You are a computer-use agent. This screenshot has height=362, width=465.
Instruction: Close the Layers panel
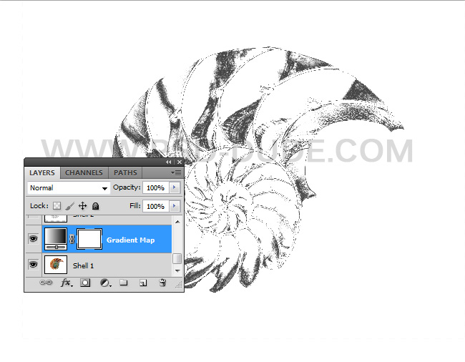pos(180,162)
